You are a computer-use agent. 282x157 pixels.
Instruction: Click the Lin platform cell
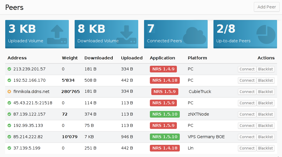[191, 148]
